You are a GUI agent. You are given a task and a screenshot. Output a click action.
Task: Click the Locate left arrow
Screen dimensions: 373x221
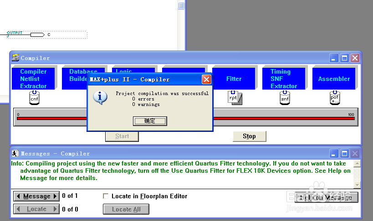click(18, 209)
